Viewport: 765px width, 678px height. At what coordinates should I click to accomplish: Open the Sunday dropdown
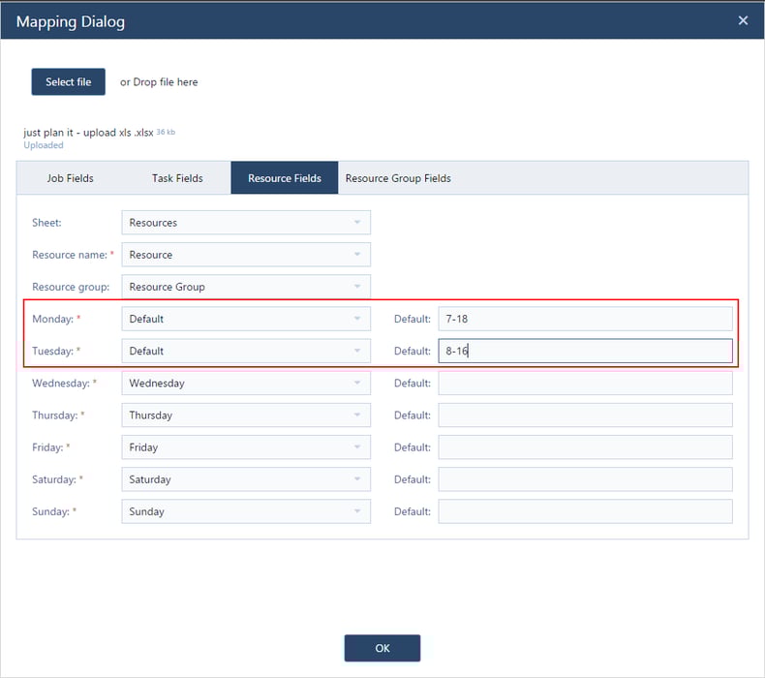(245, 511)
